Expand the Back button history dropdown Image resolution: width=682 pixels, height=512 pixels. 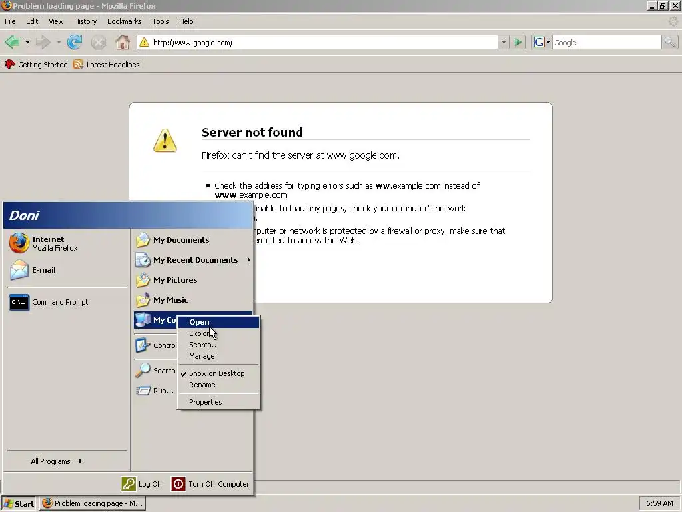[x=27, y=42]
